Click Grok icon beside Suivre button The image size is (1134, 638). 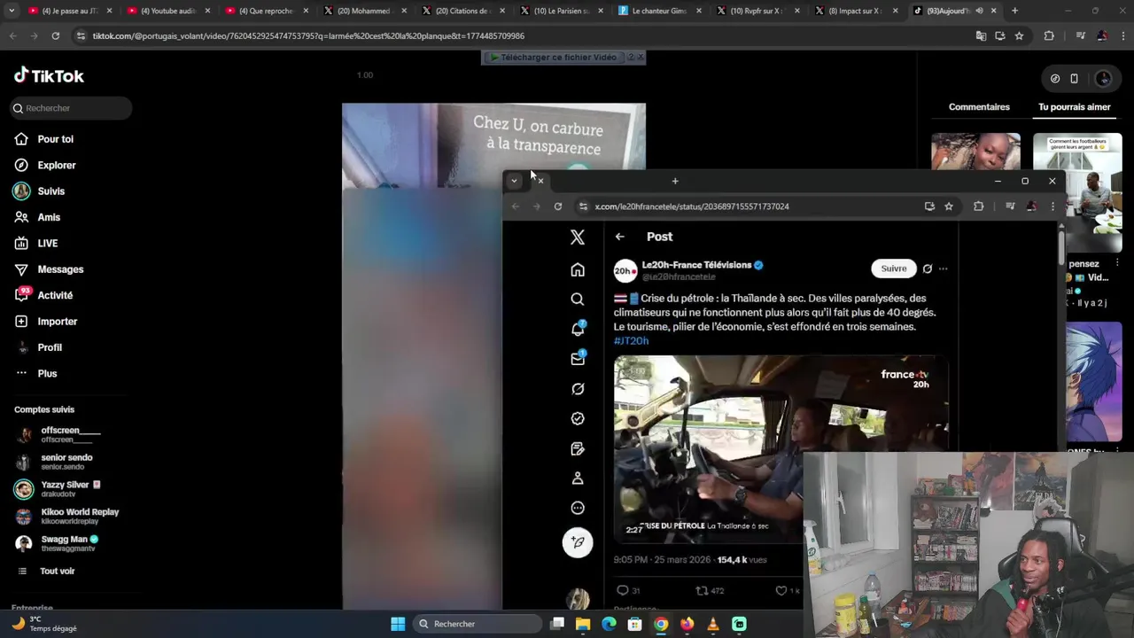(928, 268)
